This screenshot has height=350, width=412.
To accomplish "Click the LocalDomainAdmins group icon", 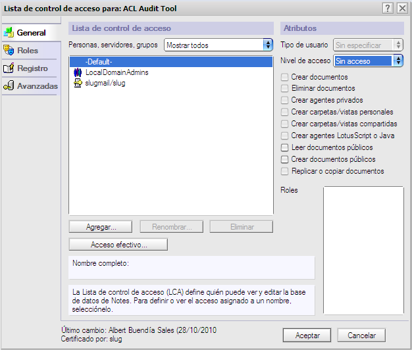I will (78, 72).
